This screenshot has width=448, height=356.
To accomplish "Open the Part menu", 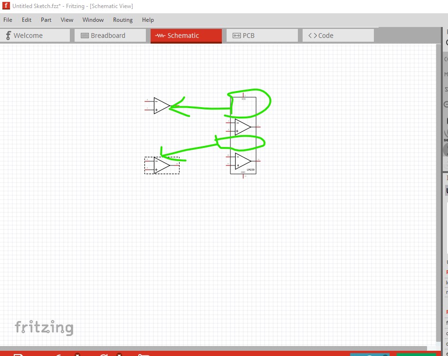I will (x=46, y=20).
